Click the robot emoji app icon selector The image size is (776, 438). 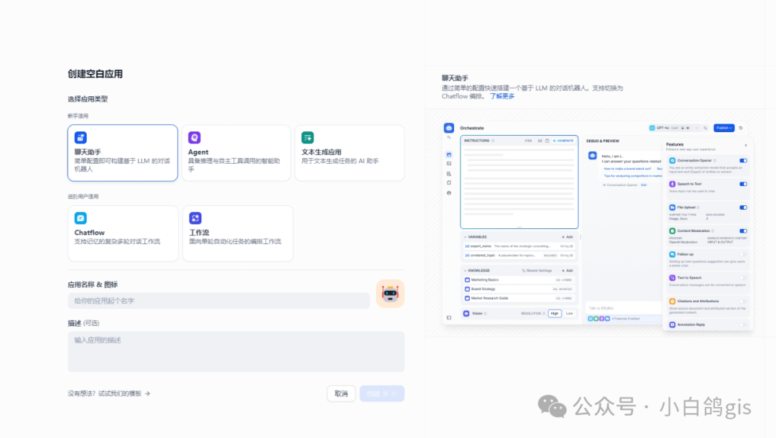(389, 294)
